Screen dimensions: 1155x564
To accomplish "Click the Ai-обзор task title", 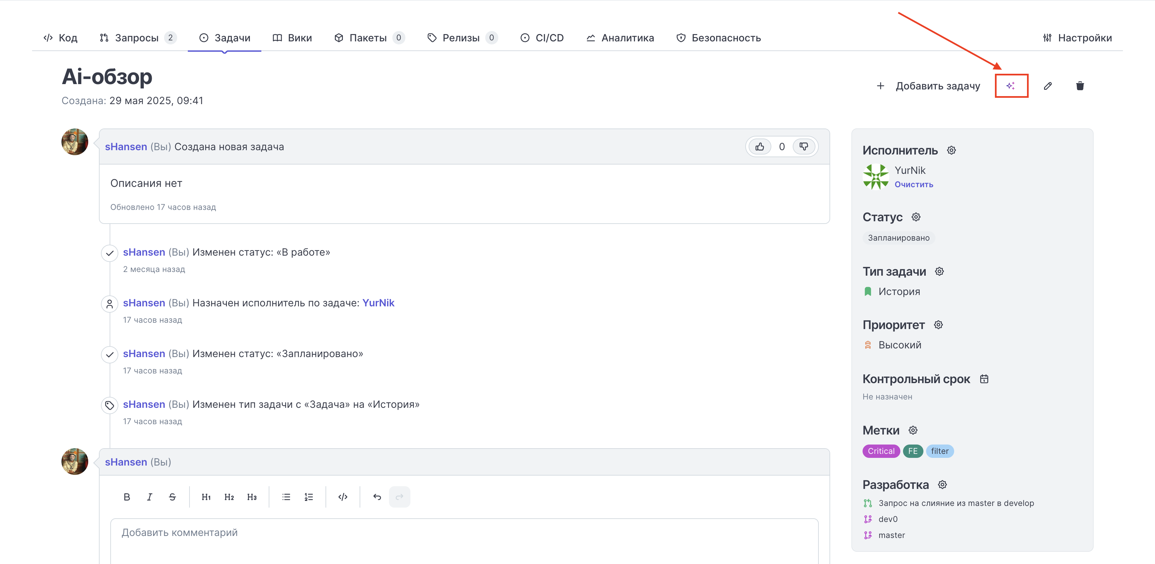I will coord(107,76).
